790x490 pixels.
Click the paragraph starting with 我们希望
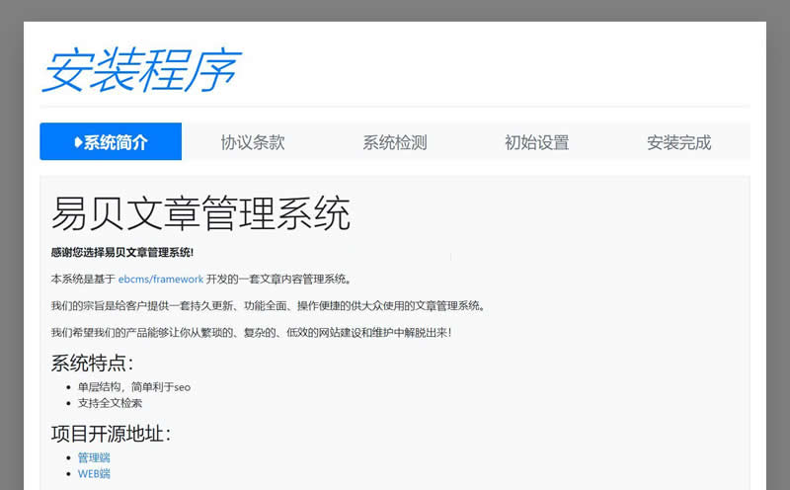251,332
